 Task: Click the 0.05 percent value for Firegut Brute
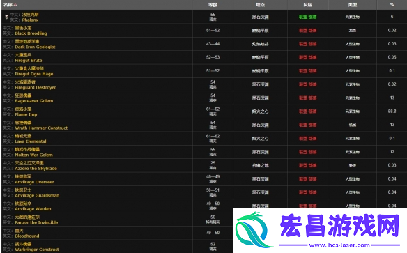(392, 57)
